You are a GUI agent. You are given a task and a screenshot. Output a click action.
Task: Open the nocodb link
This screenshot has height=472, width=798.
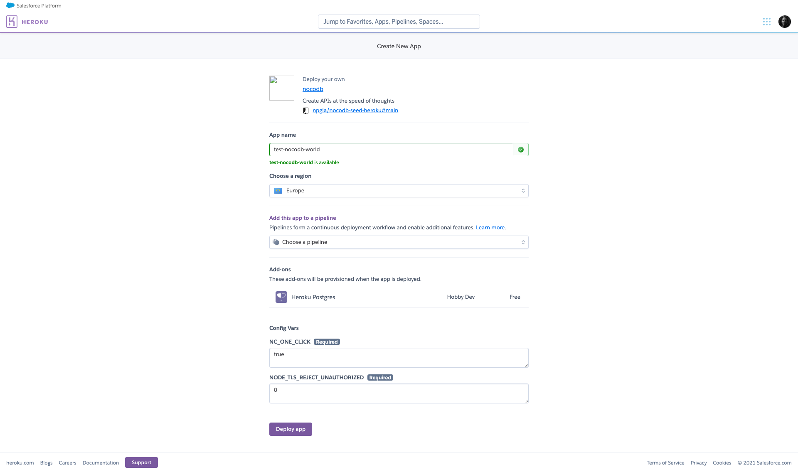pyautogui.click(x=313, y=89)
